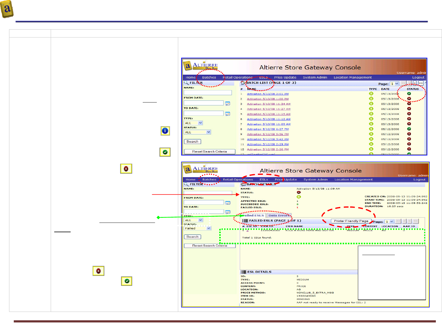Image resolution: width=442 pixels, height=323 pixels.
Task: Click the Altierre logo in Batch Details console
Action: click(201, 169)
